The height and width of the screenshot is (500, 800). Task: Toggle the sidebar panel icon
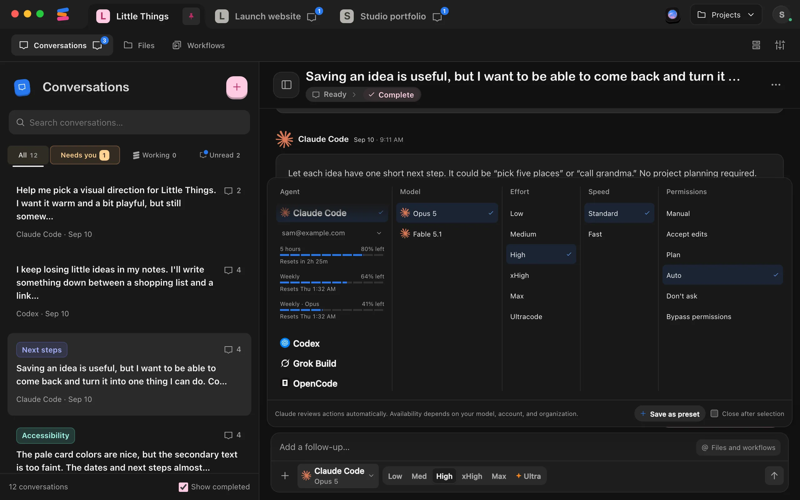pos(286,85)
